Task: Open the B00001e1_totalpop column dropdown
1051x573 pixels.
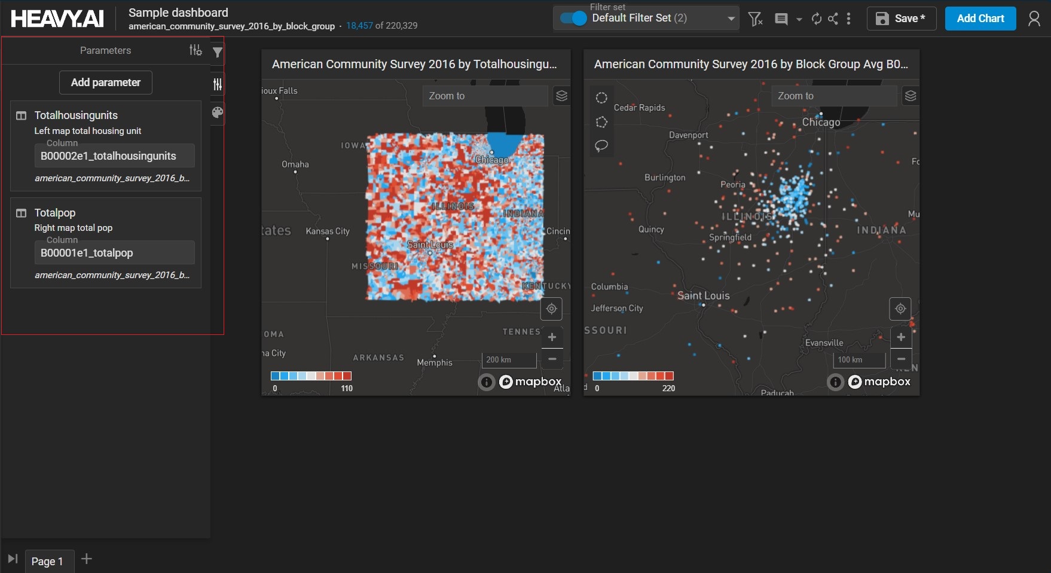Action: [114, 253]
